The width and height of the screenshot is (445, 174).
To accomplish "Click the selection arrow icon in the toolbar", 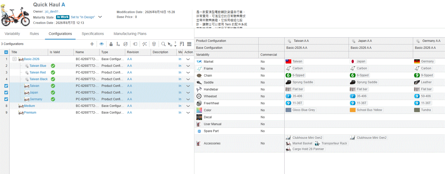I will 170,44.
